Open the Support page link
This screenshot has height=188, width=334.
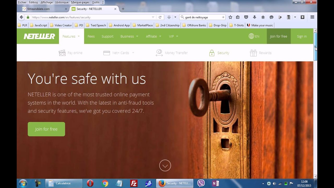coord(108,36)
